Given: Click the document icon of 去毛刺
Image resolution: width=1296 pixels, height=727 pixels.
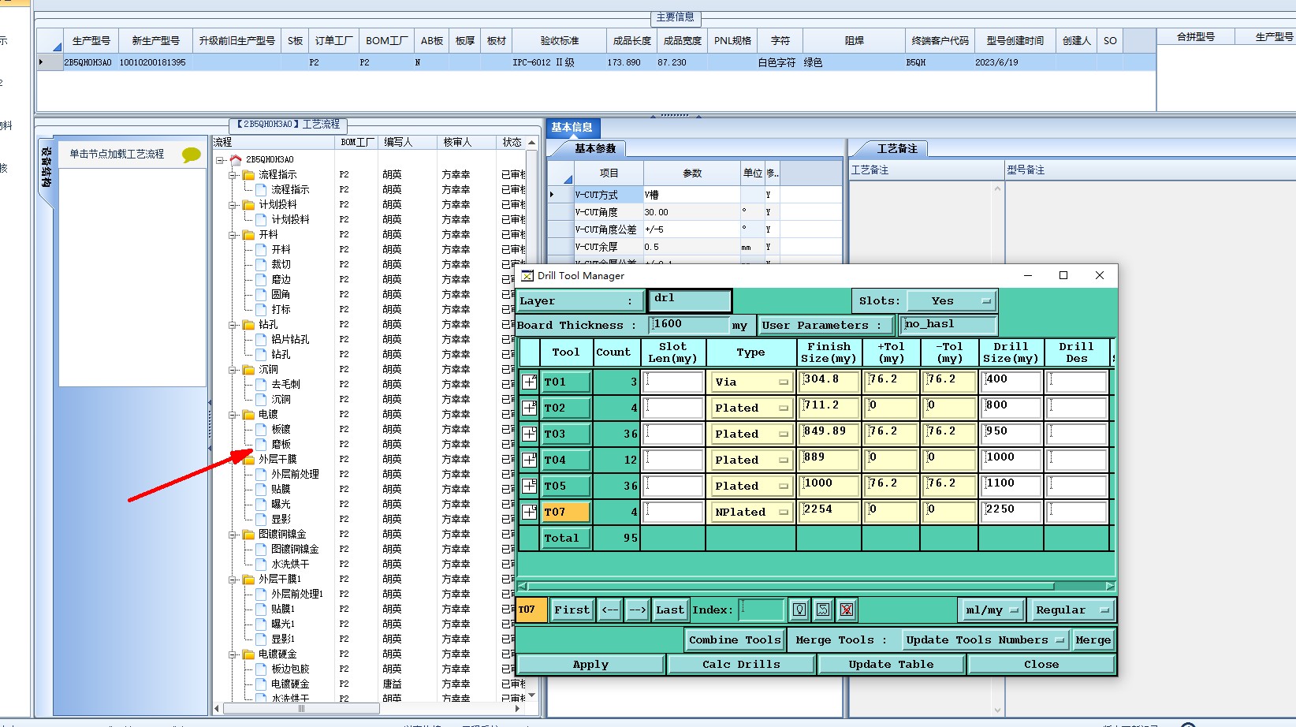Looking at the screenshot, I should click(x=261, y=385).
